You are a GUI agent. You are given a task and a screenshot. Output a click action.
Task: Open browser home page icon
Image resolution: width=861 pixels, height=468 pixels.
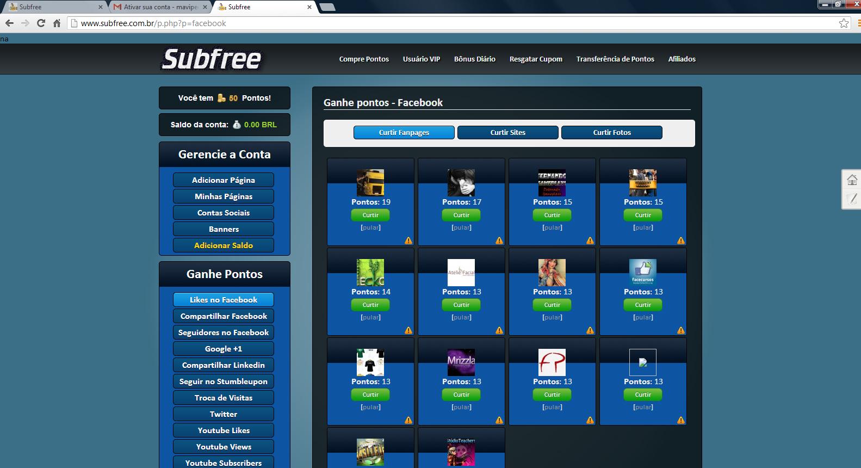tap(57, 23)
